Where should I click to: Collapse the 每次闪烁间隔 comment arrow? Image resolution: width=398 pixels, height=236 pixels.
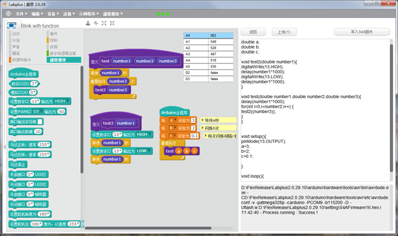tap(206, 135)
